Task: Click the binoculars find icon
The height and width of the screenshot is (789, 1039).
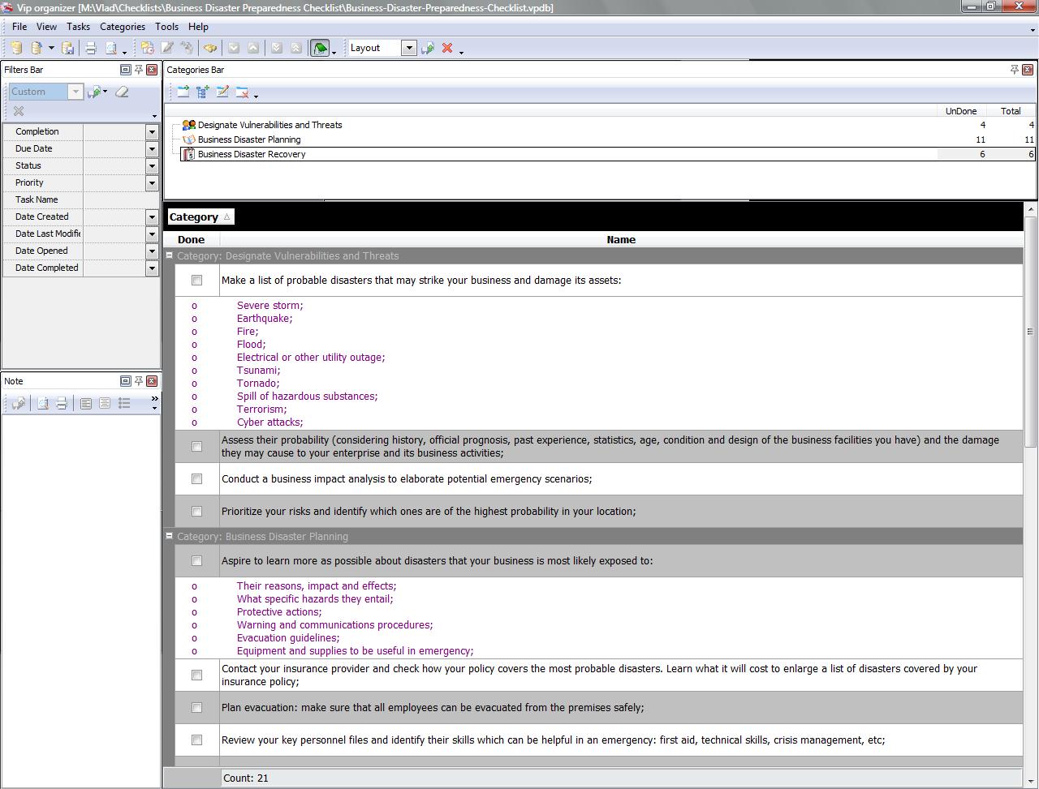Action: coord(210,49)
